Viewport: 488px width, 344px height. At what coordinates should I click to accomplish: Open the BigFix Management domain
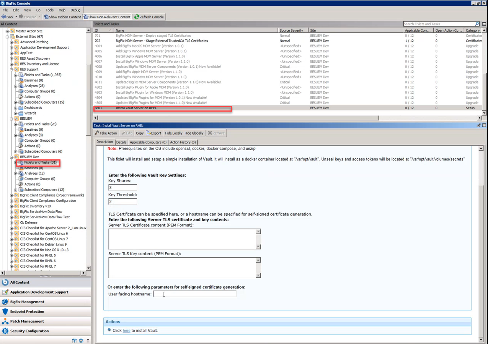pyautogui.click(x=46, y=302)
